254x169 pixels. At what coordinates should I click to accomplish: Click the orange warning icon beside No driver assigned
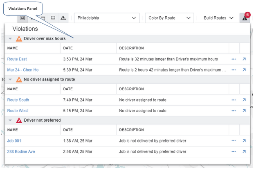coord(19,80)
